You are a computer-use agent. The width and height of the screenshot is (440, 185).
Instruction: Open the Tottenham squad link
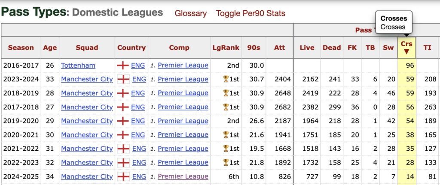(78, 66)
